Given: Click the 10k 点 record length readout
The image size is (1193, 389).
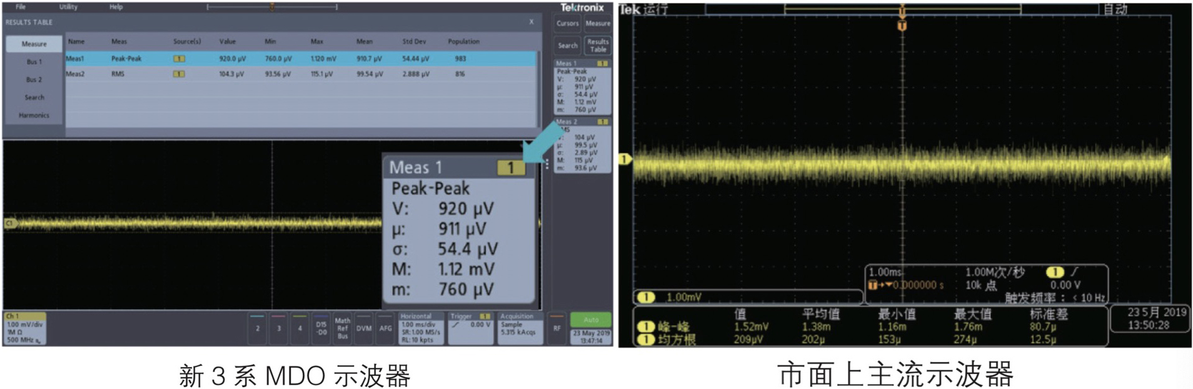Looking at the screenshot, I should (x=981, y=285).
